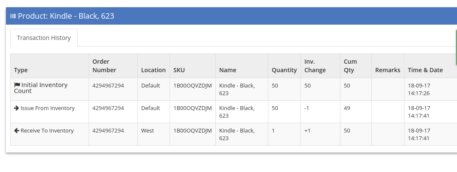Image resolution: width=457 pixels, height=172 pixels.
Task: Click order number in Receive To Inventory row
Action: click(108, 130)
